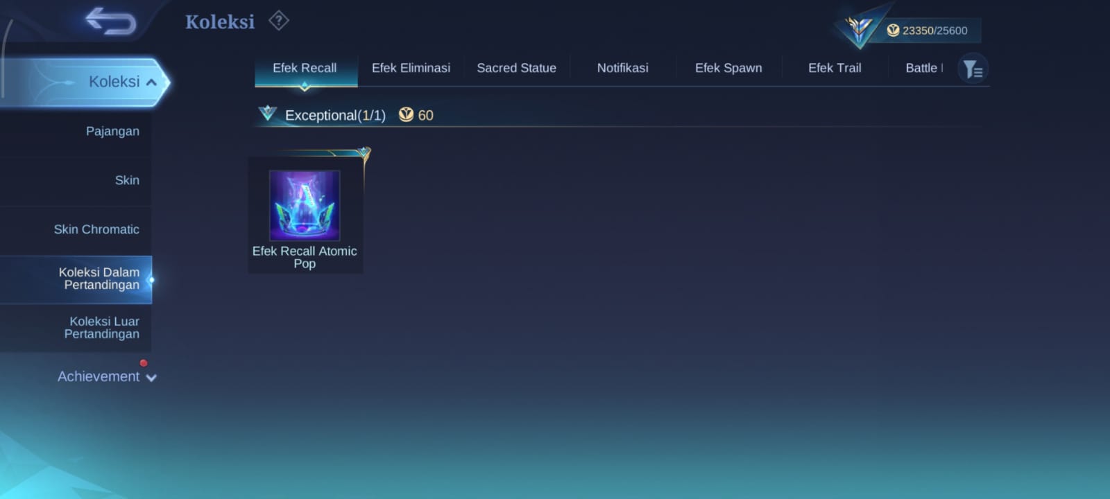Image resolution: width=1110 pixels, height=499 pixels.
Task: Open the Koleksi help question mark
Action: click(x=278, y=21)
